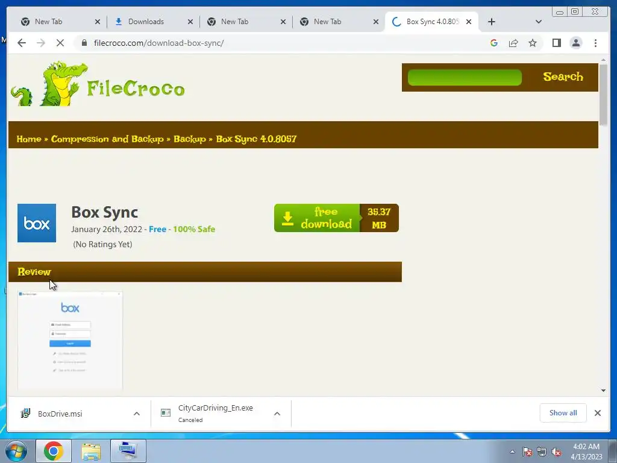Click the 100% Safe label
The height and width of the screenshot is (463, 617).
coord(194,229)
